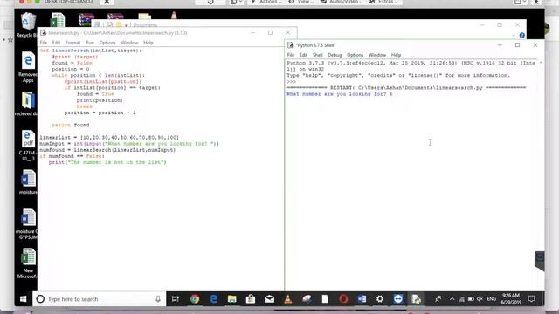This screenshot has width=559, height=314.
Task: Select the New Microsoft Excel desktop file
Action: point(27,263)
